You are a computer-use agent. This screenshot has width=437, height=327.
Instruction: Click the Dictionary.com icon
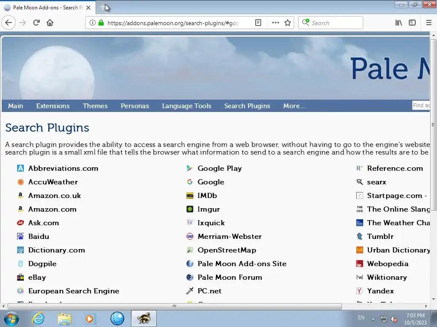point(20,250)
